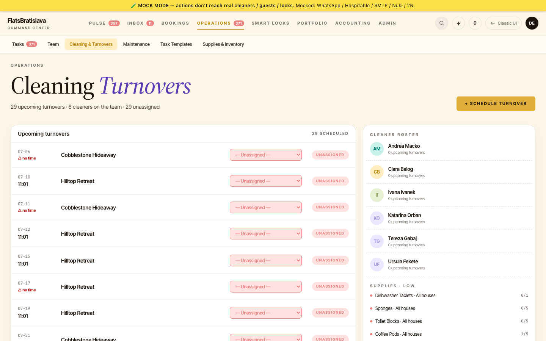The image size is (546, 341).
Task: Click Sponges · All houses supply row
Action: [449, 308]
